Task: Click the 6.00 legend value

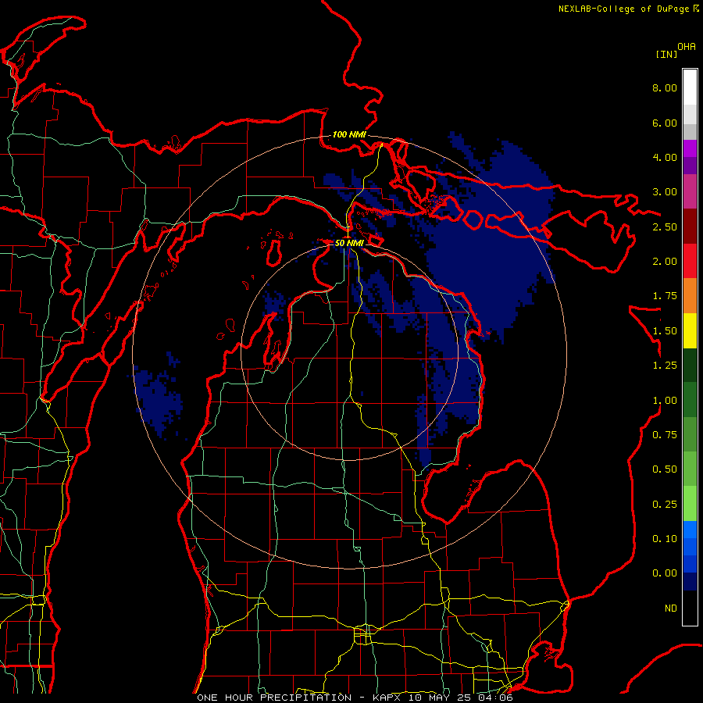Action: 665,123
